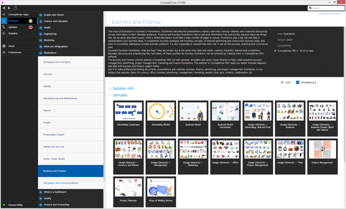This screenshot has height=209, width=346.
Task: Expand What is a Dashboard category
Action: (41, 192)
